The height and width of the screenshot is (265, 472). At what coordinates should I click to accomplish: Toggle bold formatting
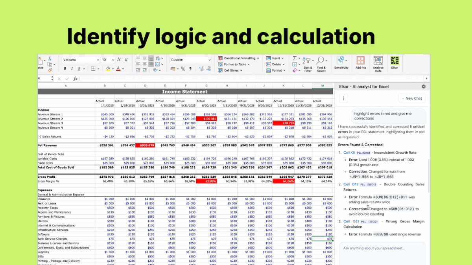click(x=65, y=69)
